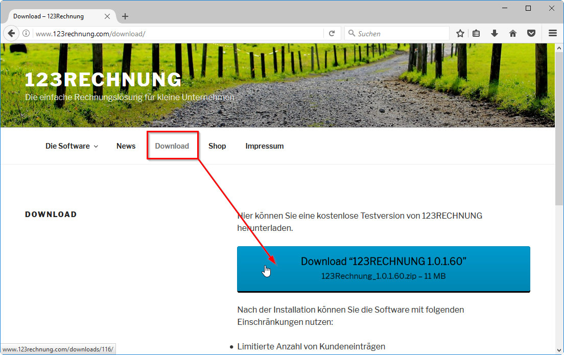Open a new tab with plus button
This screenshot has height=355, width=564.
[x=125, y=16]
